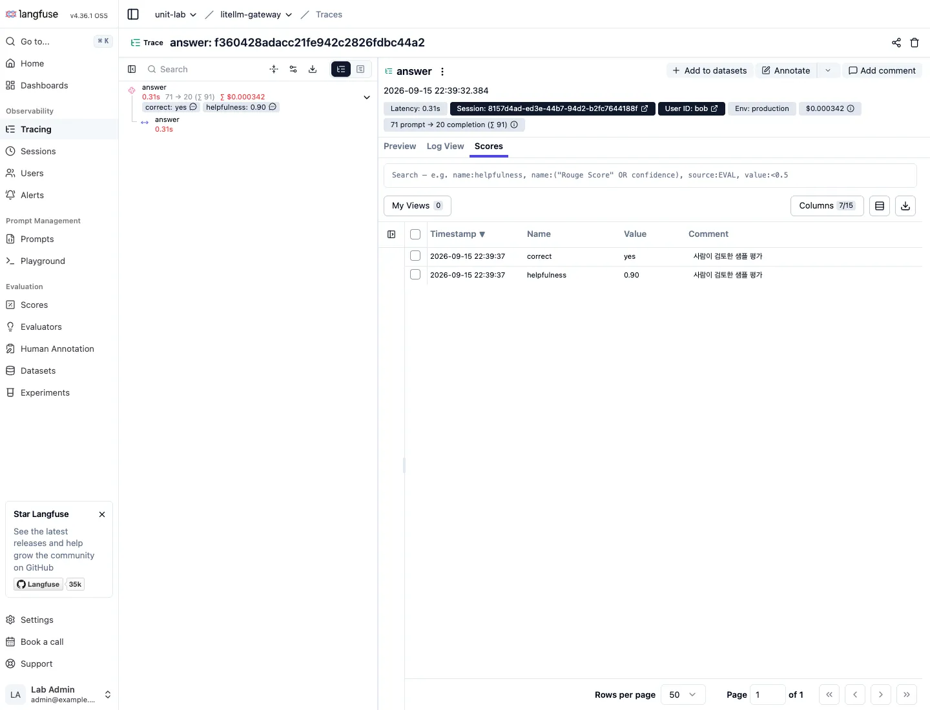930x710 pixels.
Task: Select the child answer node in tree
Action: pyautogui.click(x=167, y=124)
